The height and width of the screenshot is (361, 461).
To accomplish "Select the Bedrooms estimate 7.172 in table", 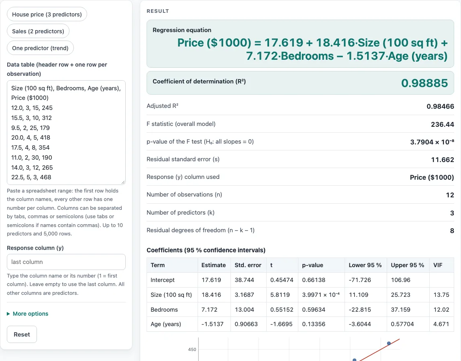I will [x=209, y=310].
